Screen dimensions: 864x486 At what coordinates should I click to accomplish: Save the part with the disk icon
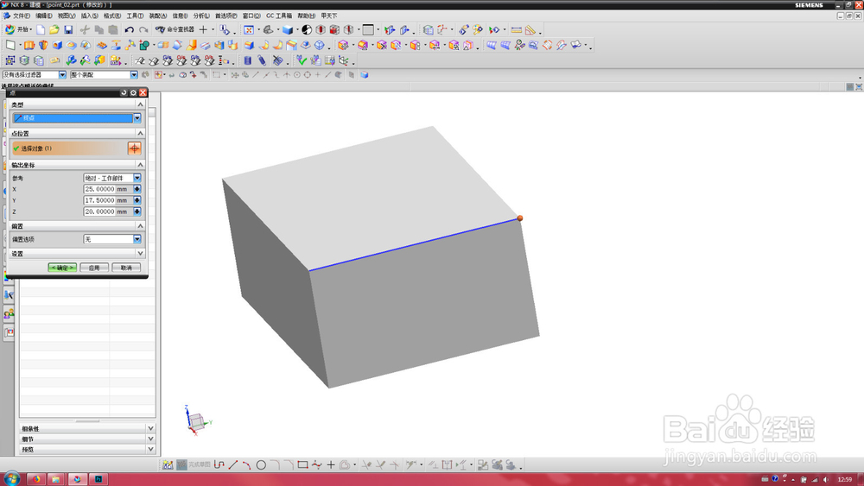click(x=68, y=29)
